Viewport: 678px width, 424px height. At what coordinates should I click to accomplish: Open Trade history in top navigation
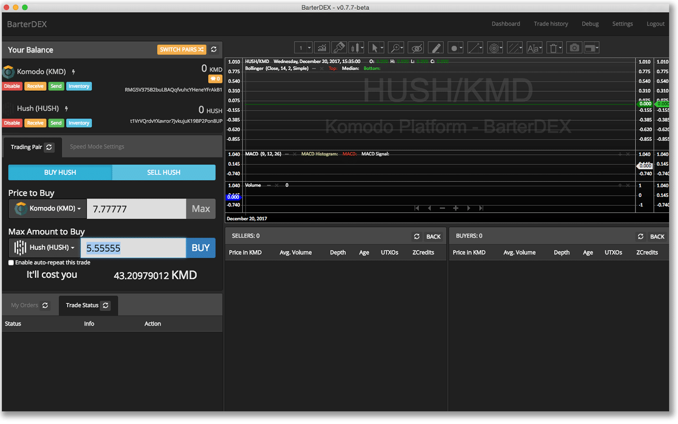coord(551,24)
